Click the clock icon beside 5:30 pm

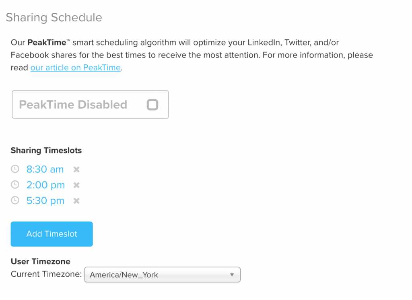(x=15, y=201)
